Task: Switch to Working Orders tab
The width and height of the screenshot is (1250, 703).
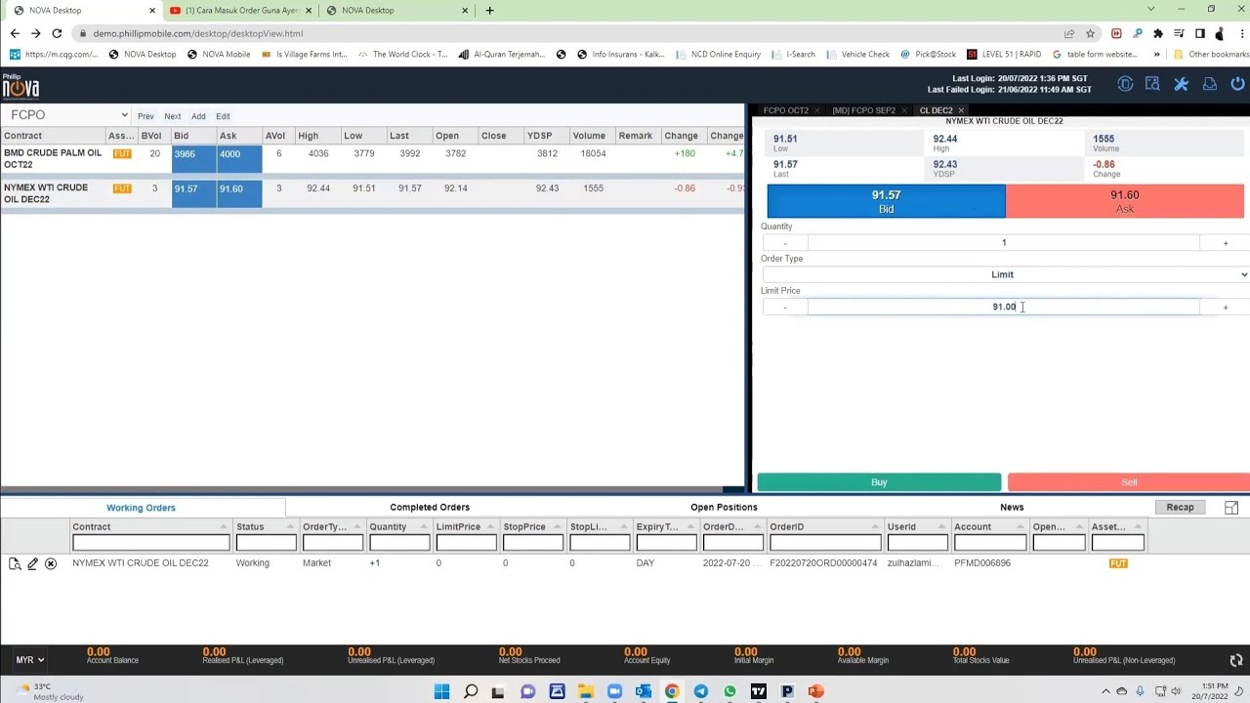Action: [141, 508]
